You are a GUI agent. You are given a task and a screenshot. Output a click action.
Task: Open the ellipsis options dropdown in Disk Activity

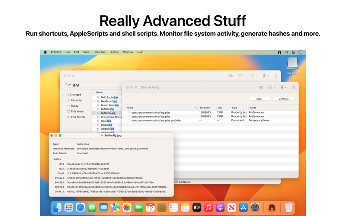click(x=272, y=87)
